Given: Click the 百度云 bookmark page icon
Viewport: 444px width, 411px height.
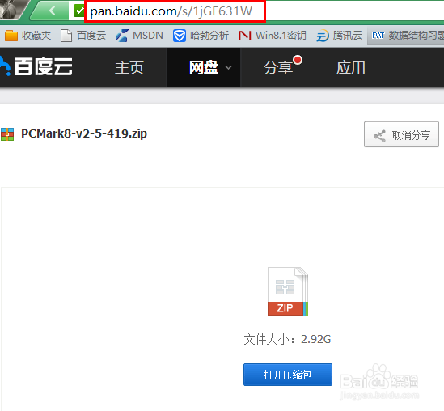Looking at the screenshot, I should (66, 36).
